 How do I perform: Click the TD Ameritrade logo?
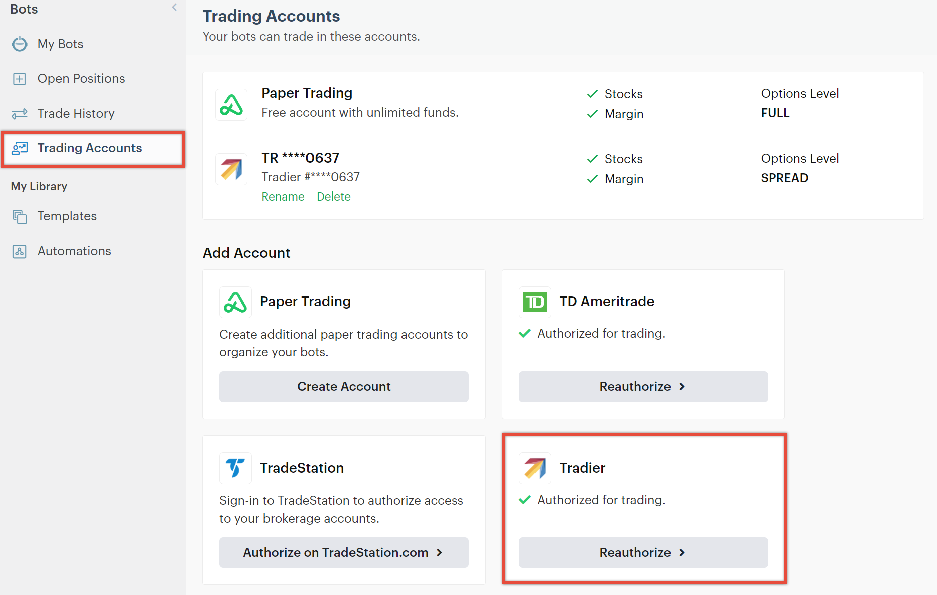pyautogui.click(x=534, y=302)
